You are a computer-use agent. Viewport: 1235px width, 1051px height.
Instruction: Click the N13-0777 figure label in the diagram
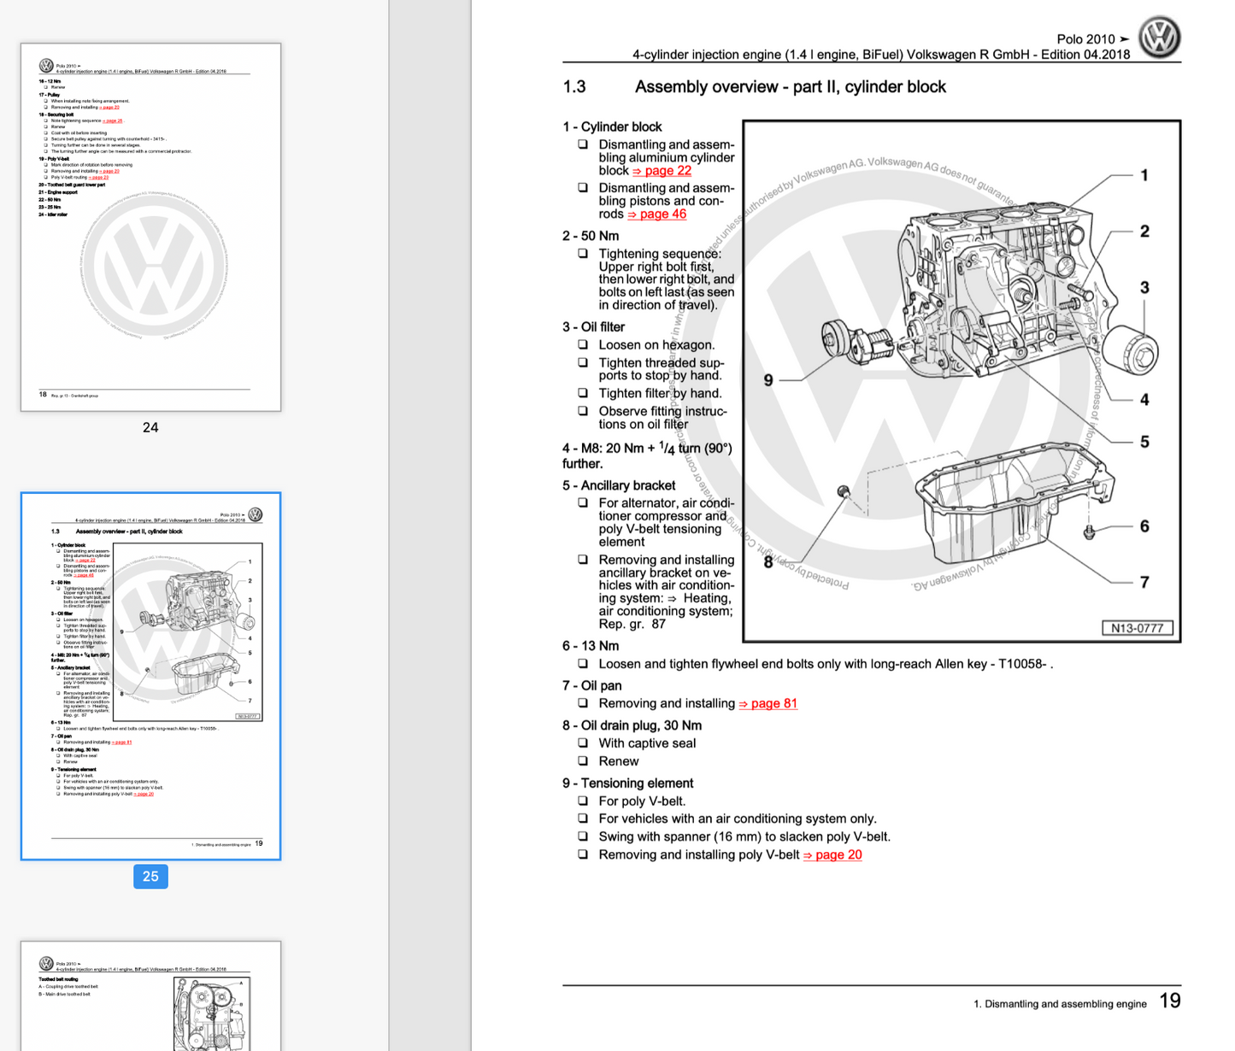coord(1137,628)
